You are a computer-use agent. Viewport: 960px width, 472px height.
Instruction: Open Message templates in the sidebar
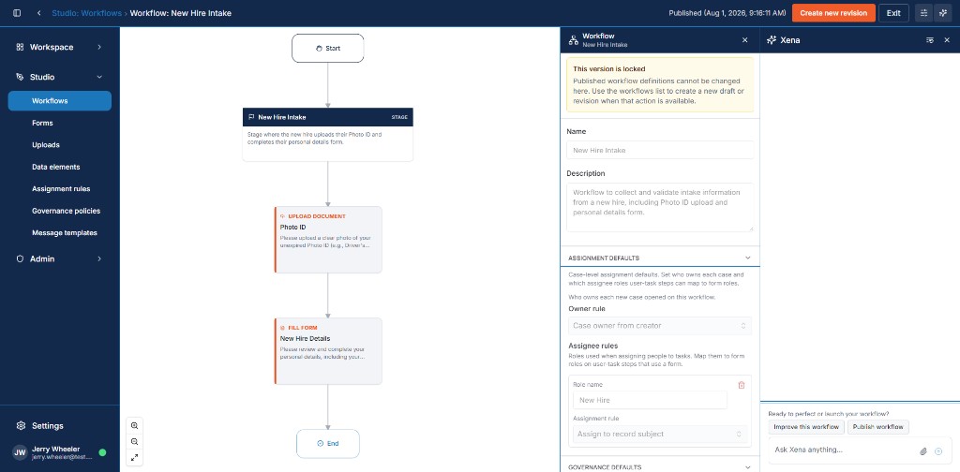[x=59, y=233]
